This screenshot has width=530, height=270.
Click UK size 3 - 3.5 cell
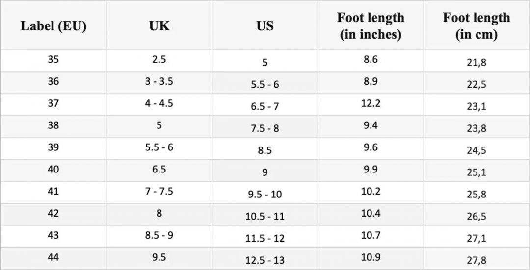pyautogui.click(x=159, y=83)
